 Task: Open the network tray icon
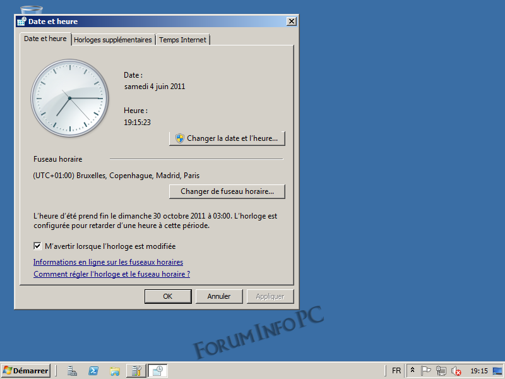[441, 371]
